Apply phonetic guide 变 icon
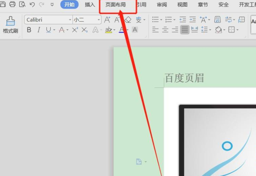Screen dimensions: 256x176 click(139, 20)
